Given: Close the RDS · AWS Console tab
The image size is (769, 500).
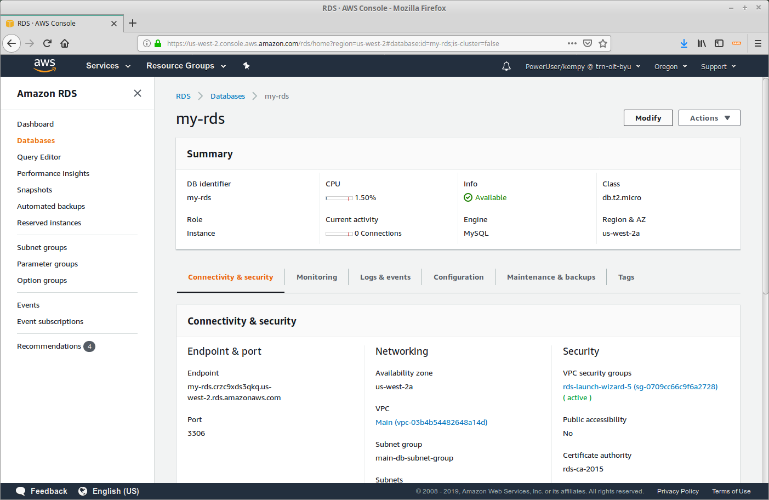Looking at the screenshot, I should (x=114, y=24).
